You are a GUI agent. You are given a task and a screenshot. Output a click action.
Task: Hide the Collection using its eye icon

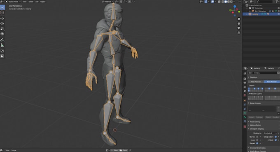(278, 8)
